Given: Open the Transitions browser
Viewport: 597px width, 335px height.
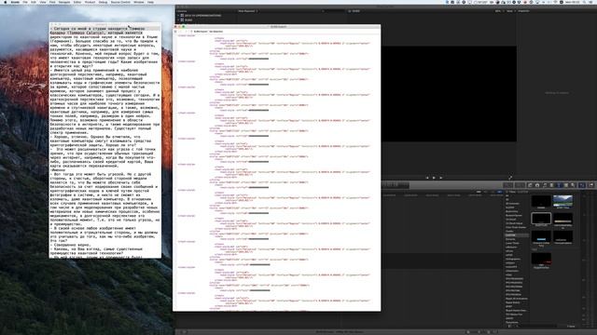Looking at the screenshot, I should pyautogui.click(x=551, y=185).
